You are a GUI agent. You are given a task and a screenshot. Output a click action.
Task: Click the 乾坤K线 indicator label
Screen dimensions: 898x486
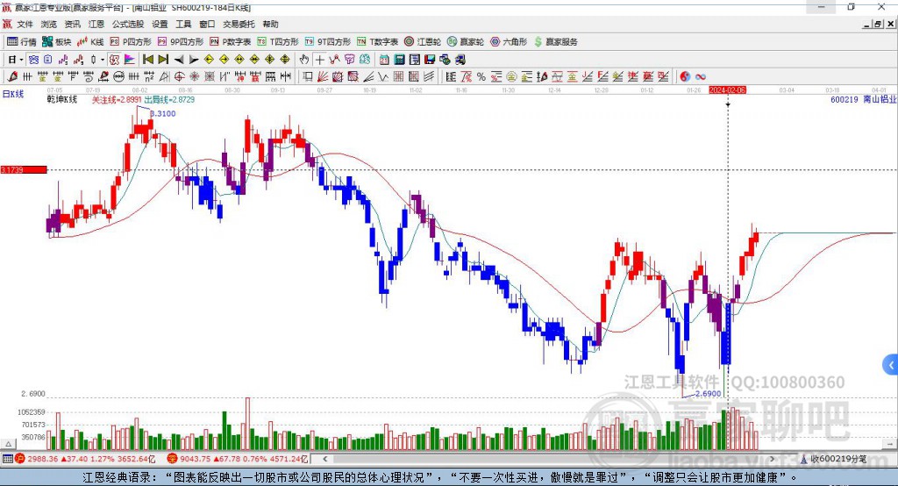pos(62,100)
